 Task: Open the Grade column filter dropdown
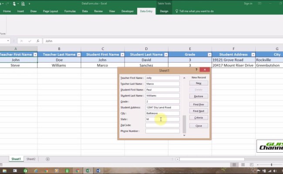209,54
